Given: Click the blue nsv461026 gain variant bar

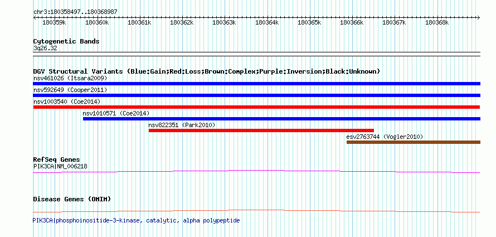Looking at the screenshot, I should pos(256,84).
